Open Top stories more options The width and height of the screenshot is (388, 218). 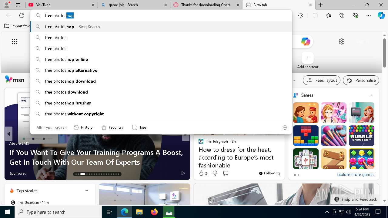pos(86,191)
